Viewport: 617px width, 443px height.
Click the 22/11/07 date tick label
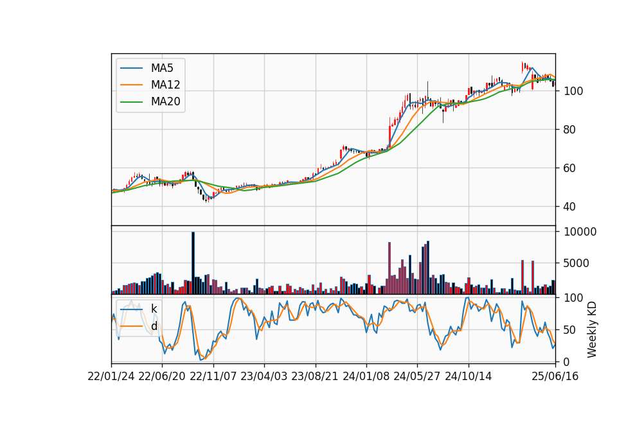pos(213,377)
